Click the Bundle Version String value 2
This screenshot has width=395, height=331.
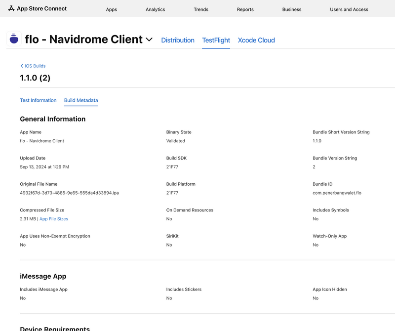[x=314, y=167]
